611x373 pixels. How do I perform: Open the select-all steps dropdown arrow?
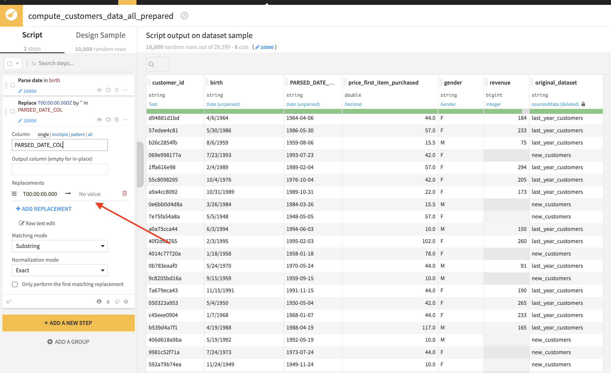[17, 64]
